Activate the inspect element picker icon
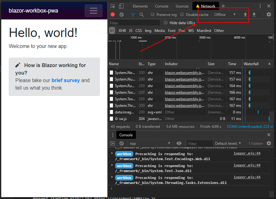The width and height of the screenshot is (276, 199). click(113, 6)
